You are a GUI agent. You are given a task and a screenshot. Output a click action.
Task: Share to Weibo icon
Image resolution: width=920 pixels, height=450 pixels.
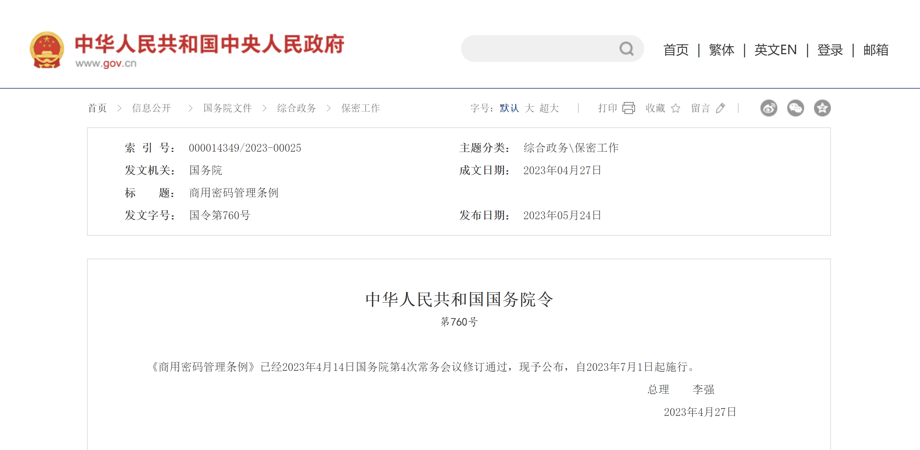coord(769,108)
